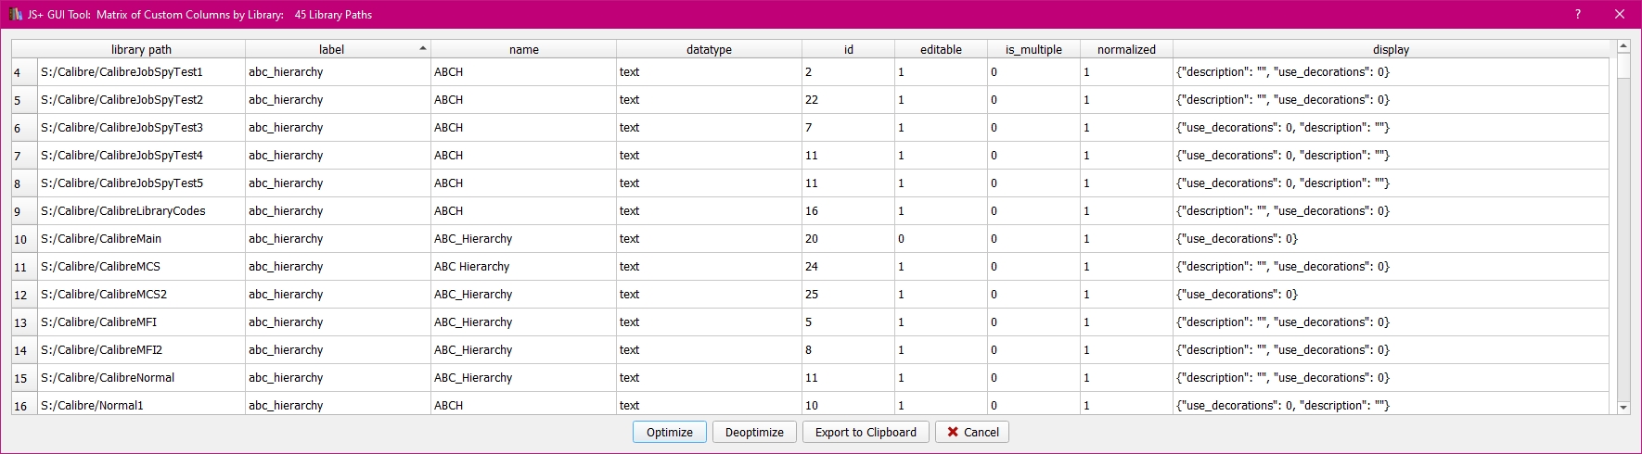Screen dimensions: 1642x454
Task: Close the JS+ GUI Tool window
Action: 1620,14
